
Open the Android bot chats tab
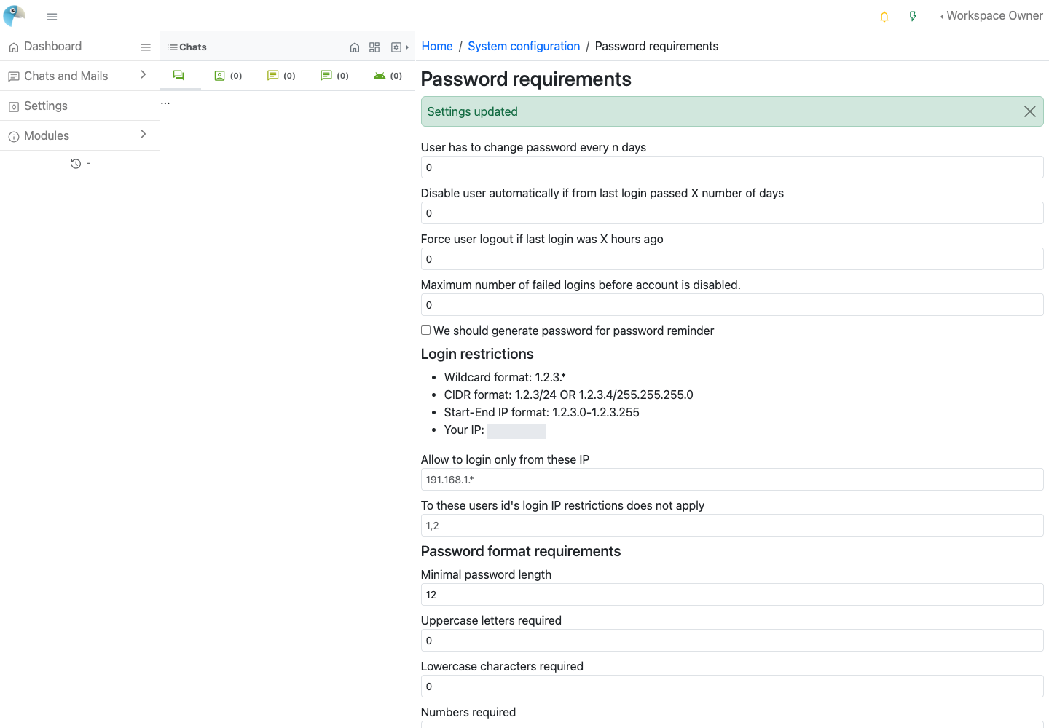tap(388, 76)
